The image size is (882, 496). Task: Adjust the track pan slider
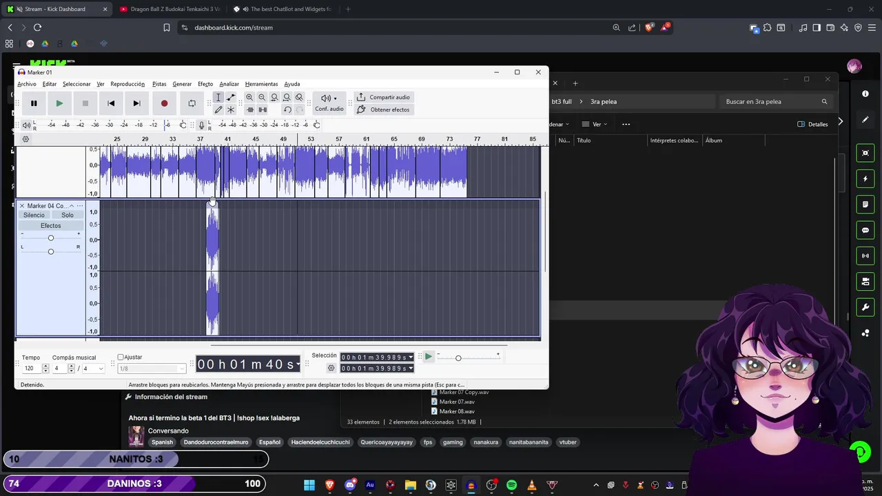(50, 251)
